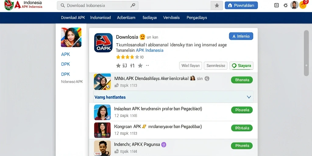Click the thumbs-up icon beside npk 1113

tap(117, 85)
